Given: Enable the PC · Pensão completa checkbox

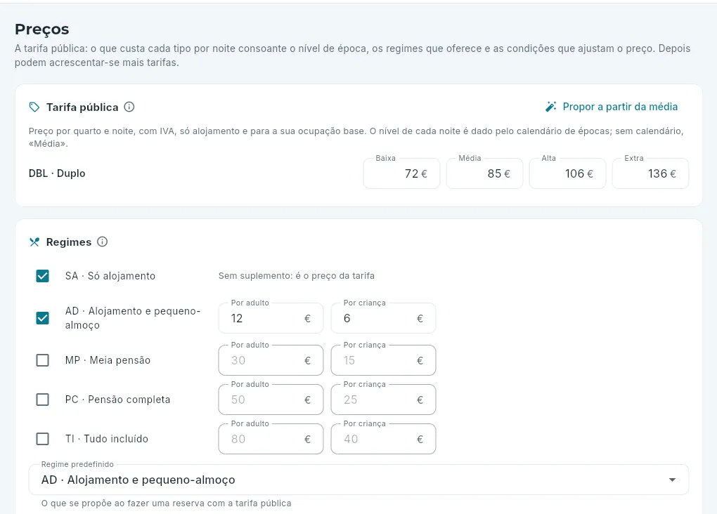Looking at the screenshot, I should 42,400.
